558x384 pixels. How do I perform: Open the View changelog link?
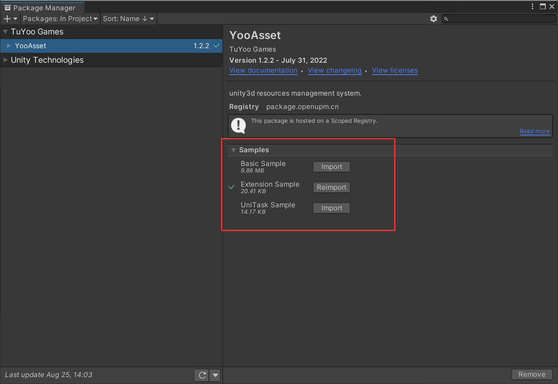(334, 70)
